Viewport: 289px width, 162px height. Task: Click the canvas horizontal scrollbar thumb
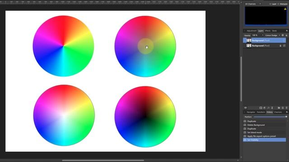[x=103, y=160]
